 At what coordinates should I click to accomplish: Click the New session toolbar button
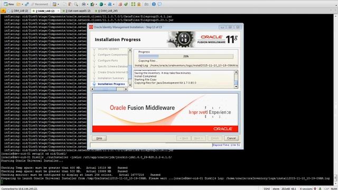[9, 4]
